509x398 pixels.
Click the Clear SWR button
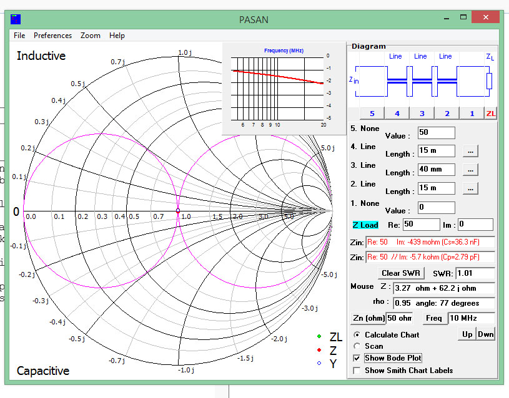(x=401, y=273)
